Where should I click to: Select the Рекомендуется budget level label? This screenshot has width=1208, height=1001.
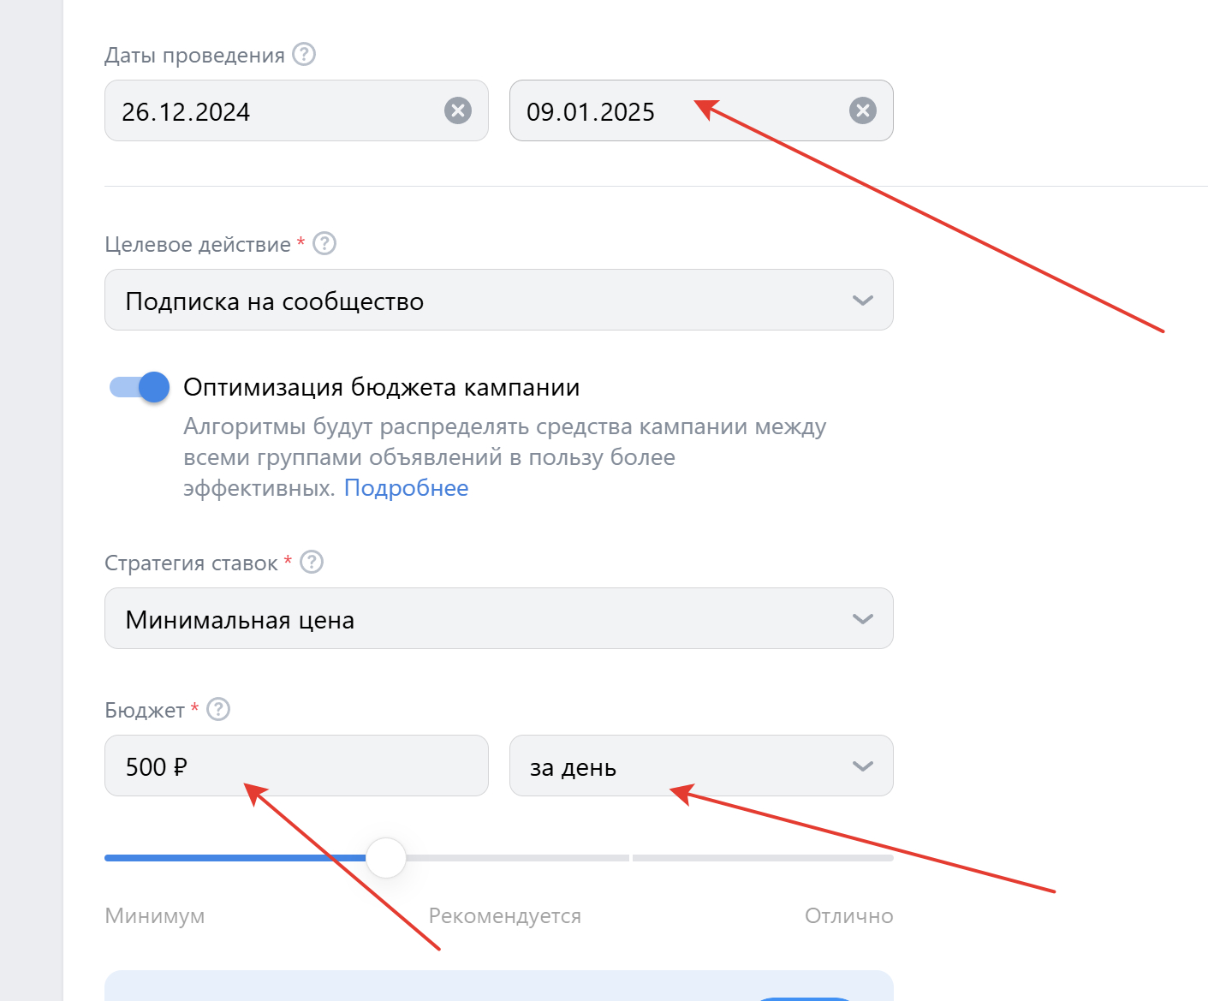coord(504,916)
